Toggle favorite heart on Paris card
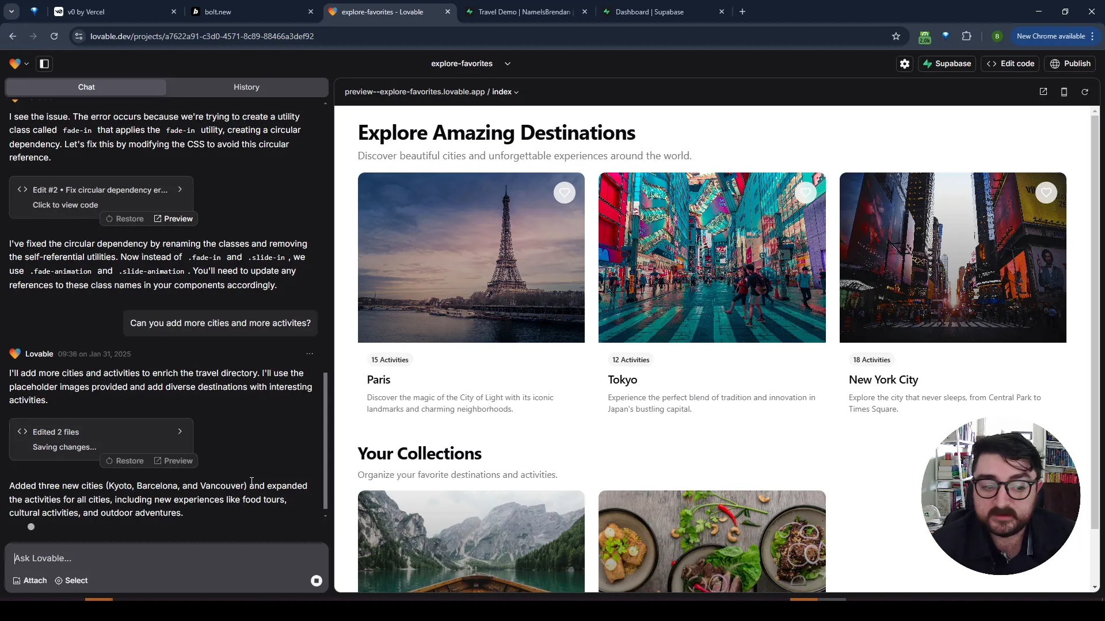 [x=565, y=193]
